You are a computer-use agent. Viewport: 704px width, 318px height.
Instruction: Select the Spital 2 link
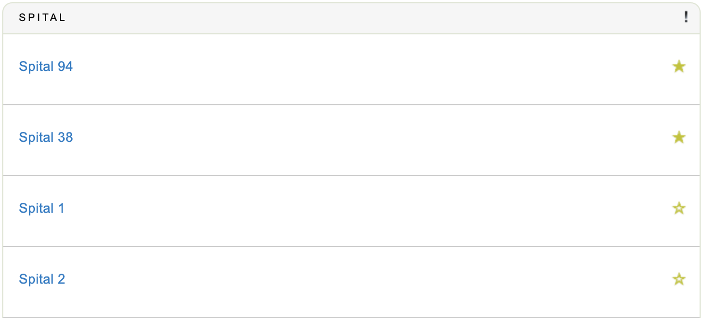(42, 279)
